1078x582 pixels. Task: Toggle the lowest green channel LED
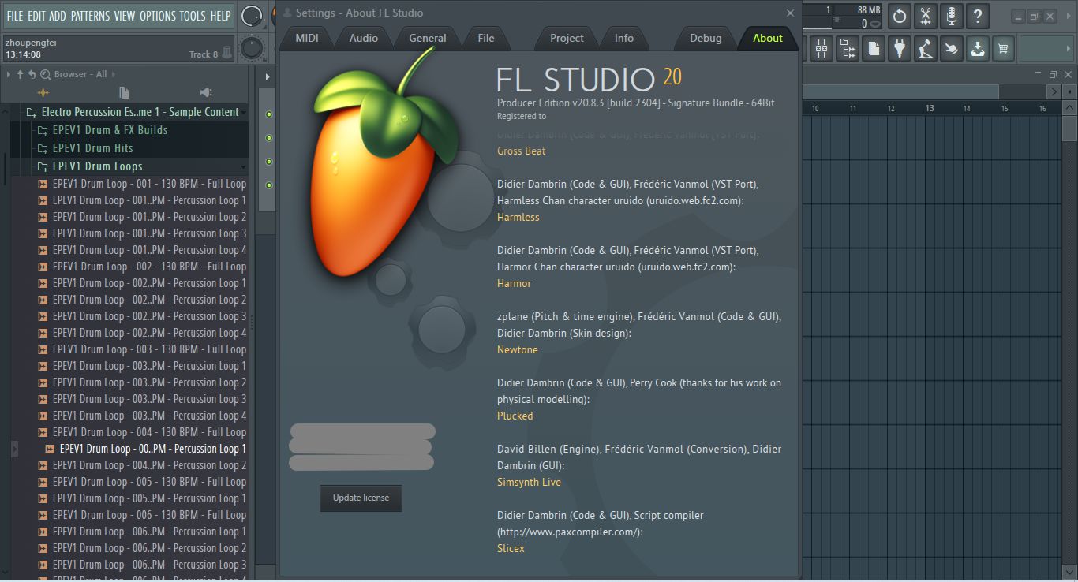pos(268,185)
